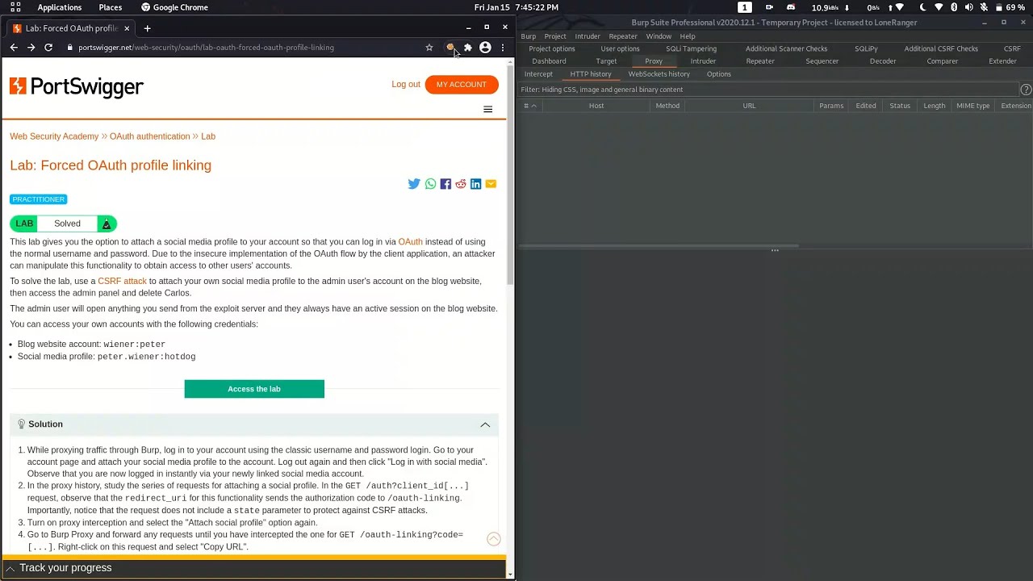Open the Places menu in top panel
The image size is (1033, 581).
[111, 7]
